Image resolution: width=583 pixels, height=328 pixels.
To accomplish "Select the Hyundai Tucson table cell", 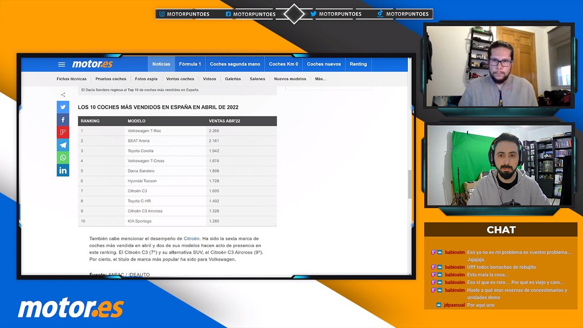I will [165, 181].
